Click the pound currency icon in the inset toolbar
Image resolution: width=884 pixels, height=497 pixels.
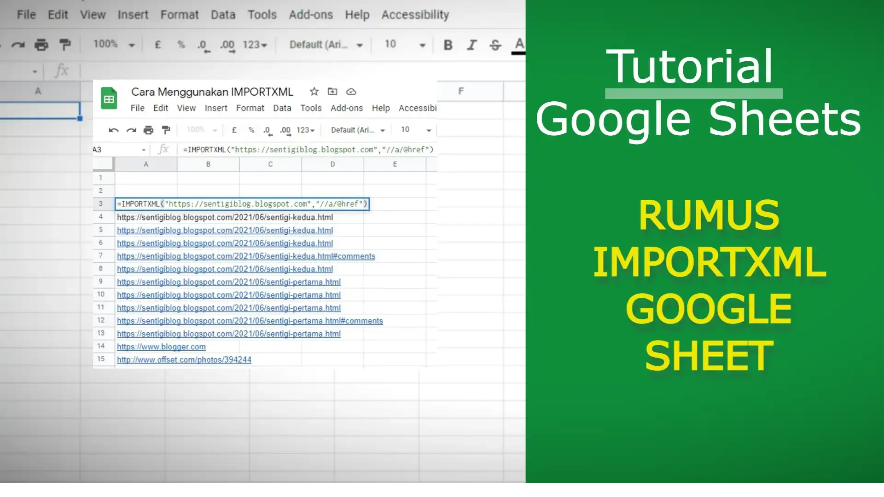(x=234, y=130)
